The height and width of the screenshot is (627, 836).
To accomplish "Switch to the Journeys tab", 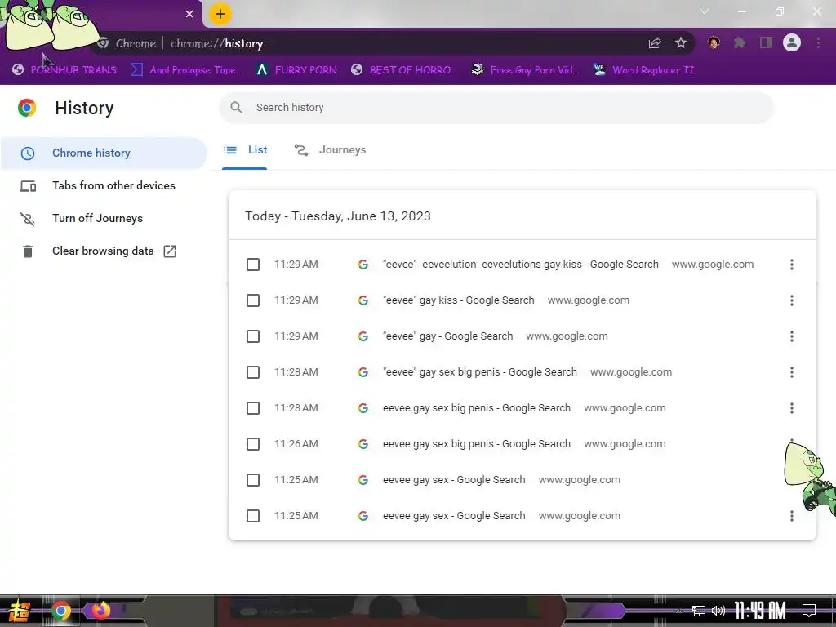I will (330, 150).
